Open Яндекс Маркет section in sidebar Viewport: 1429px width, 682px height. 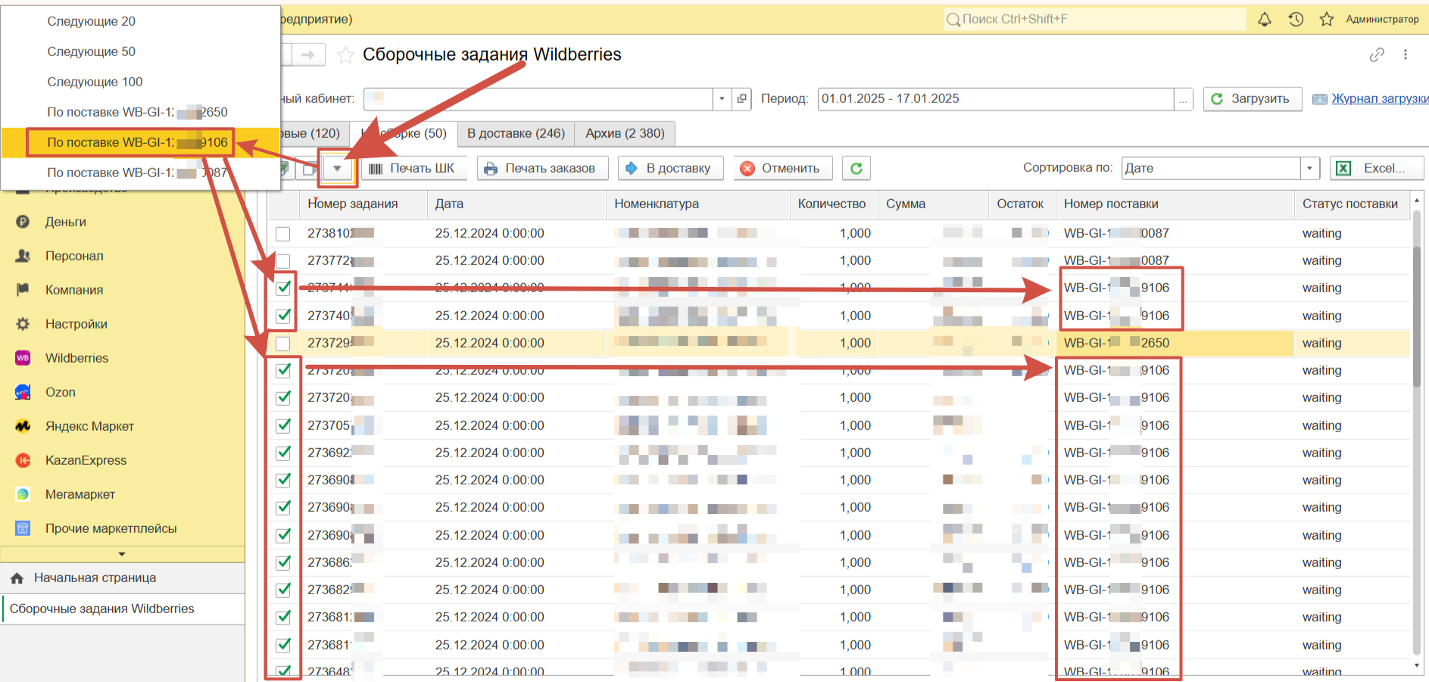click(x=89, y=426)
